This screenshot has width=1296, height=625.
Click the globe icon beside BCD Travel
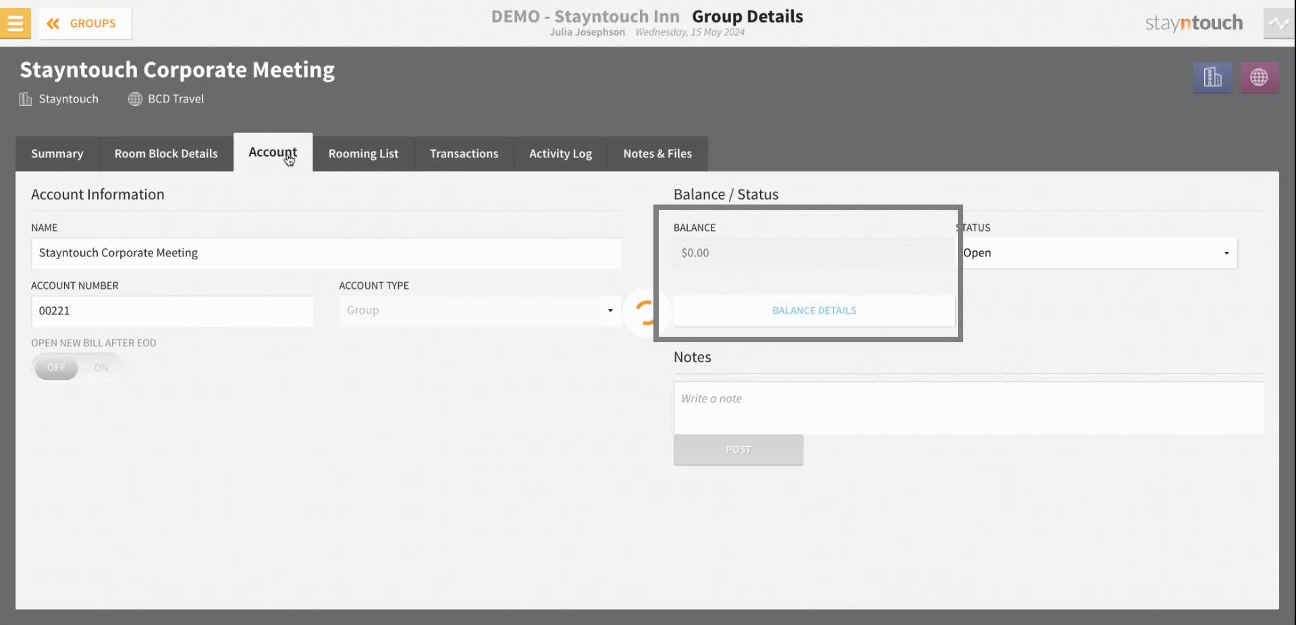tap(135, 99)
